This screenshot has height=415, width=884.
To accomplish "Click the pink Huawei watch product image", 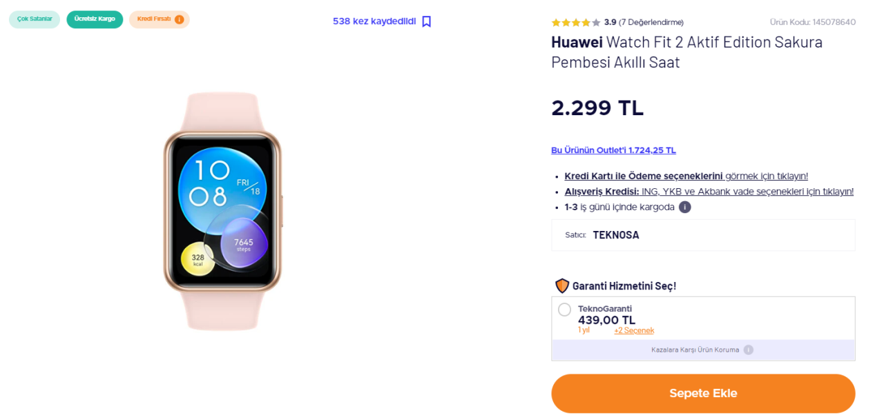I will click(222, 211).
